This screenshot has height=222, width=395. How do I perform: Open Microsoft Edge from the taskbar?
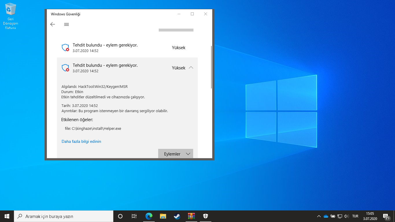click(149, 216)
